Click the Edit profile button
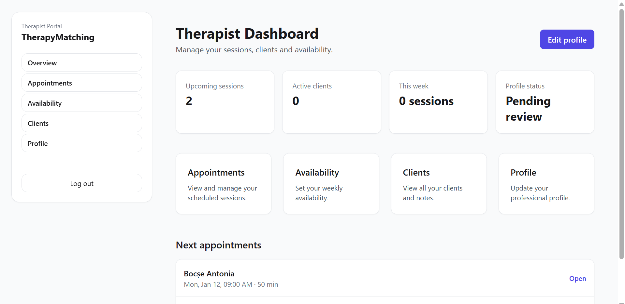Viewport: 625px width, 304px height. click(x=567, y=40)
